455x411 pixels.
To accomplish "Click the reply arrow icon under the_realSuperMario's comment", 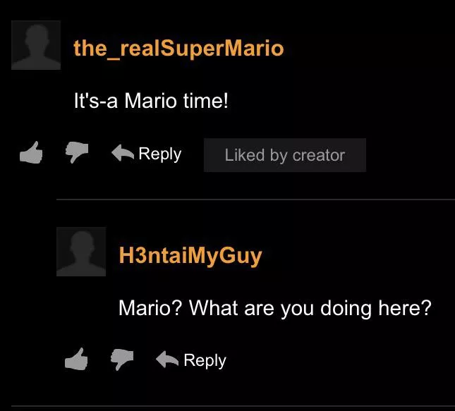I will coord(123,152).
